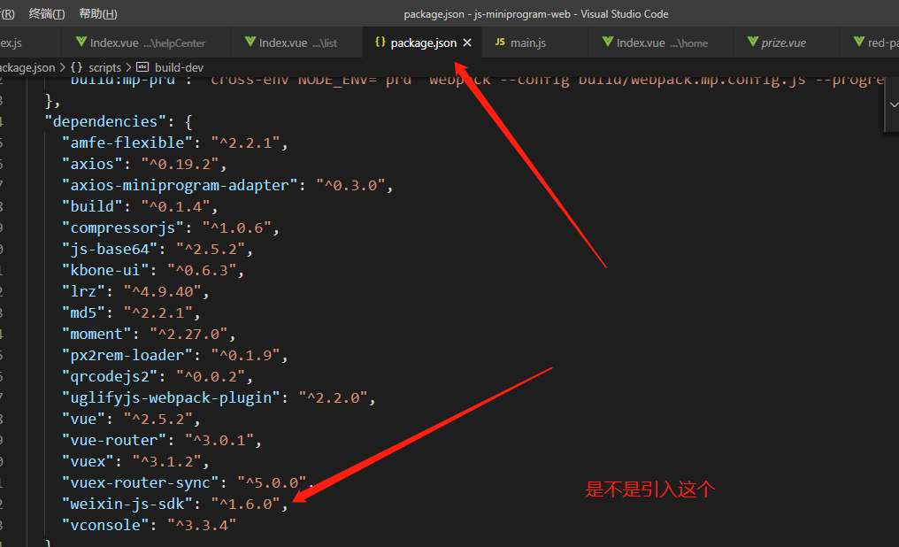Screen dimensions: 899x547
Task: Open the 帮助(H) help menu
Action: [98, 14]
